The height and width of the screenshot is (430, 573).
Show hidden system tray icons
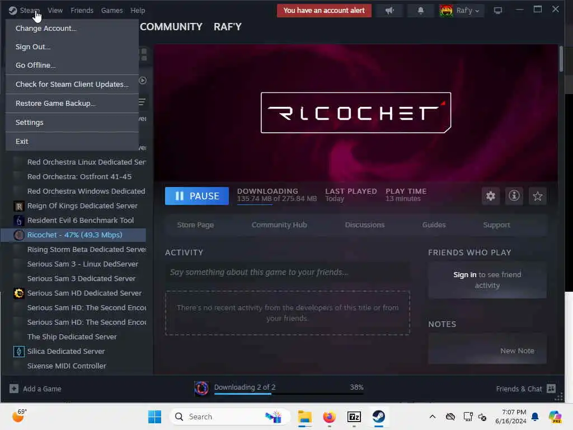(x=433, y=417)
